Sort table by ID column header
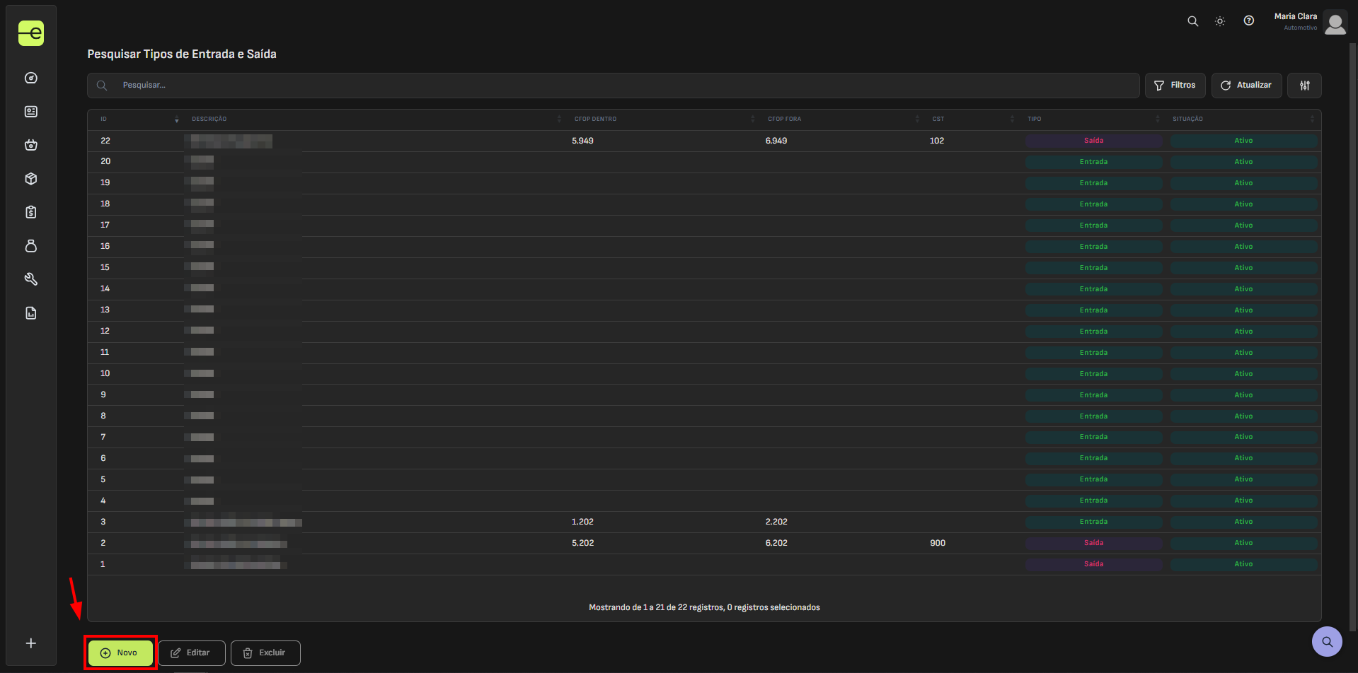Screen dimensions: 1358x673 (104, 119)
